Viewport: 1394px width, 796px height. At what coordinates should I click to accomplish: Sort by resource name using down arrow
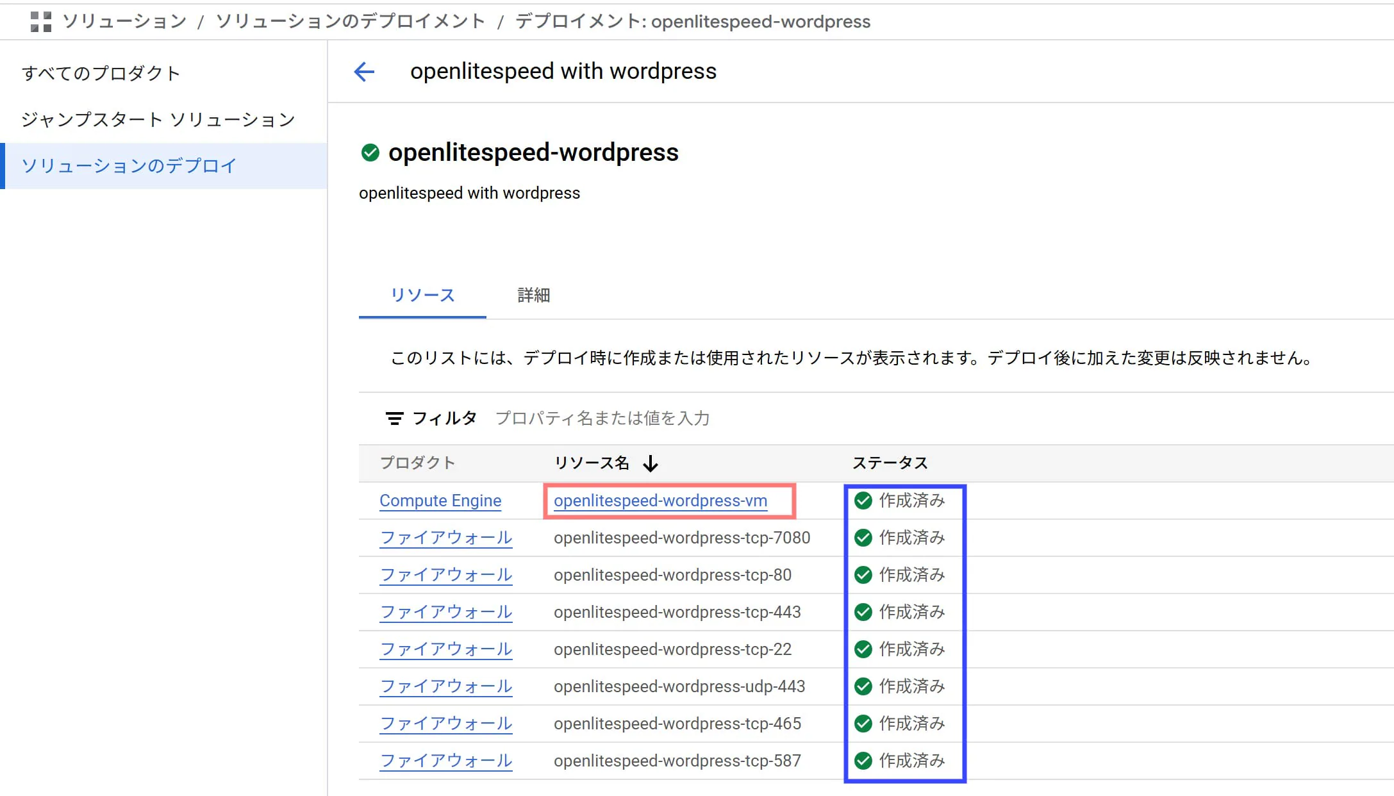tap(651, 463)
